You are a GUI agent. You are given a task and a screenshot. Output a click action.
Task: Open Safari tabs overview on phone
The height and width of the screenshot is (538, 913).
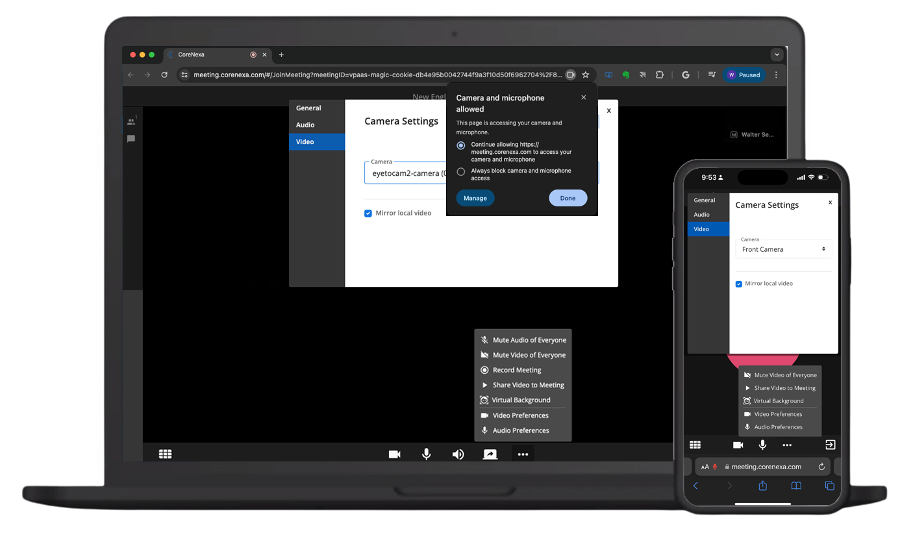(829, 485)
